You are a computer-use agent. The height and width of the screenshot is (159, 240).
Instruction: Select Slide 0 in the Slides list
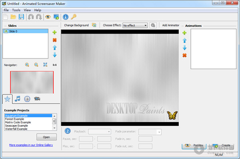click(26, 31)
